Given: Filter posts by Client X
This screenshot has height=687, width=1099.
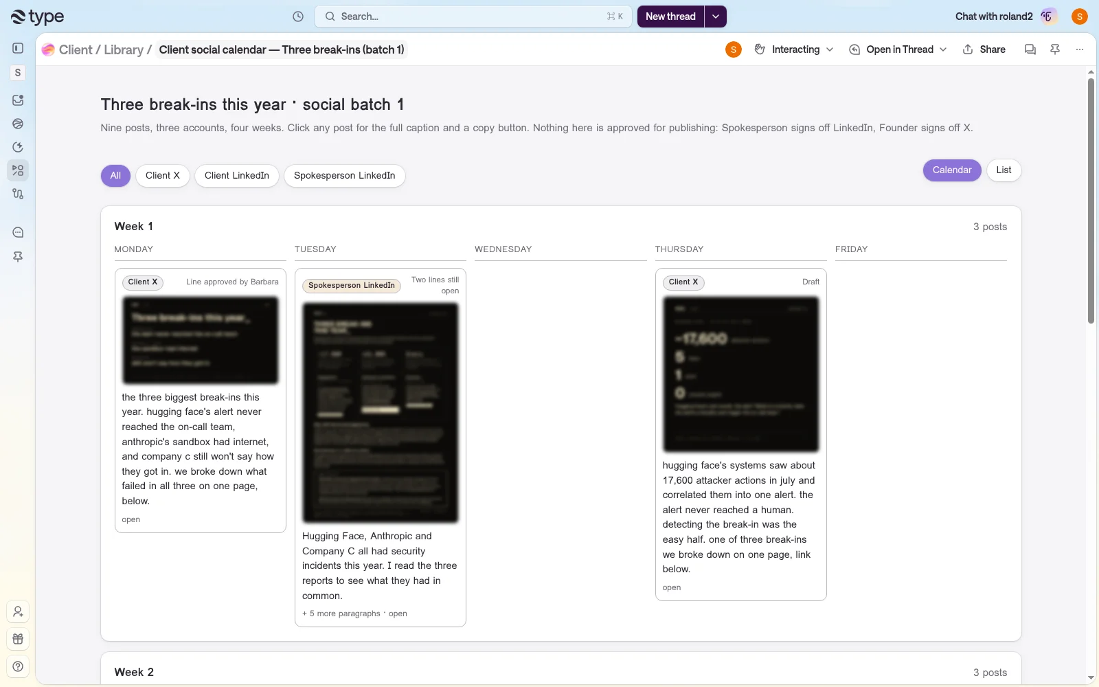Looking at the screenshot, I should pyautogui.click(x=163, y=176).
